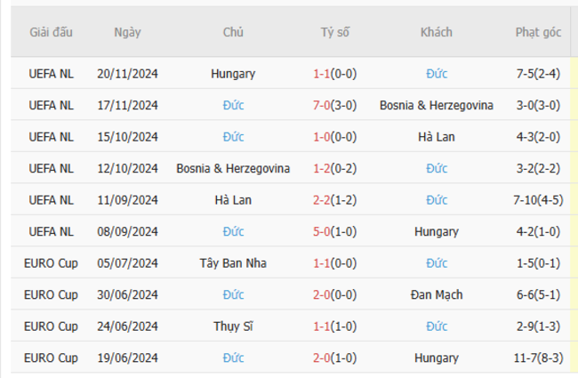Click the "Khách" column header
The width and height of the screenshot is (578, 378).
(437, 32)
